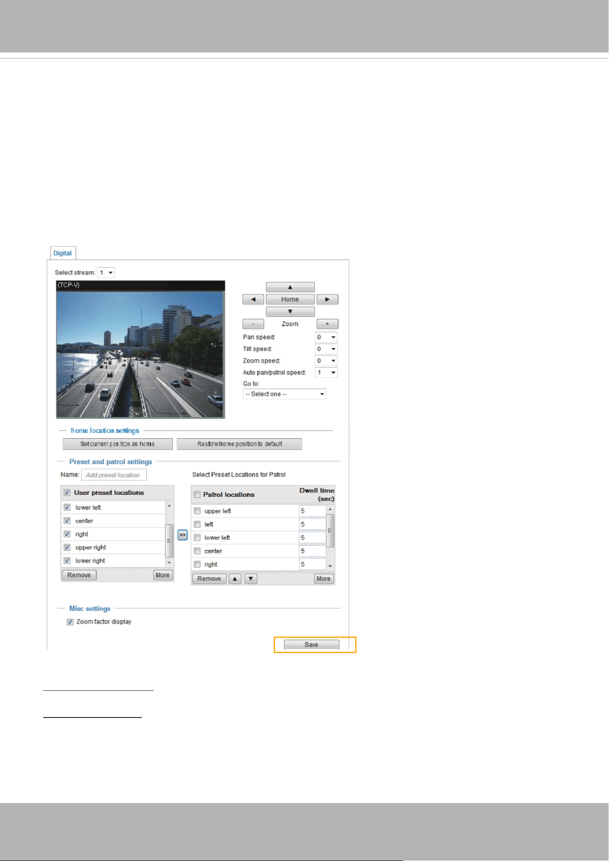
Task: Remove selected user preset locations
Action: [x=79, y=575]
